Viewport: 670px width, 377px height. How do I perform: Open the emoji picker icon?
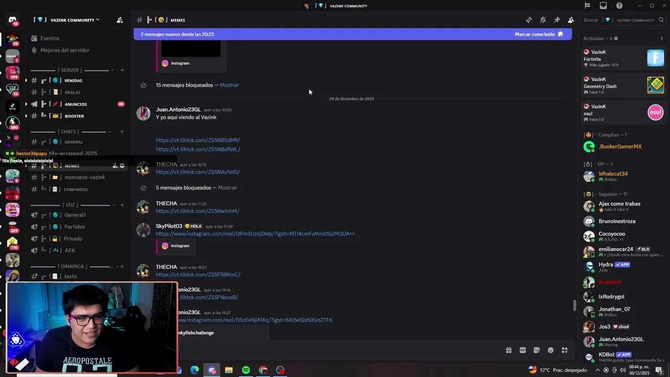551,350
